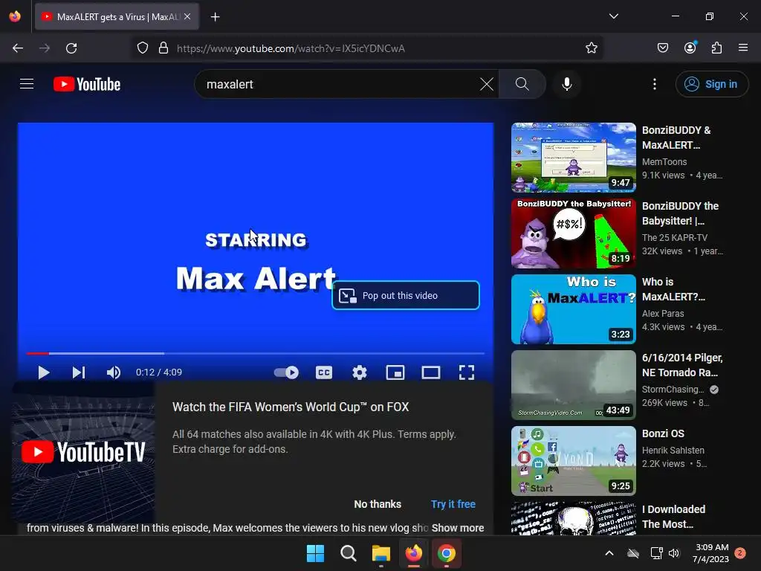Skip to next video
The image size is (761, 571).
click(79, 372)
